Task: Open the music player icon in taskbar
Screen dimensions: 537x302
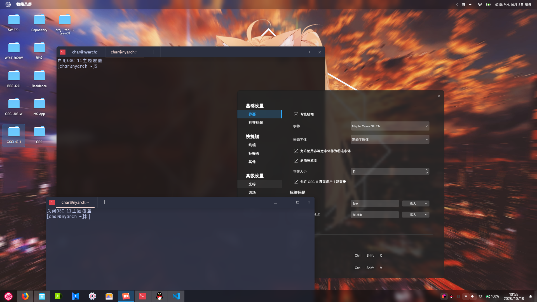Action: (59, 296)
